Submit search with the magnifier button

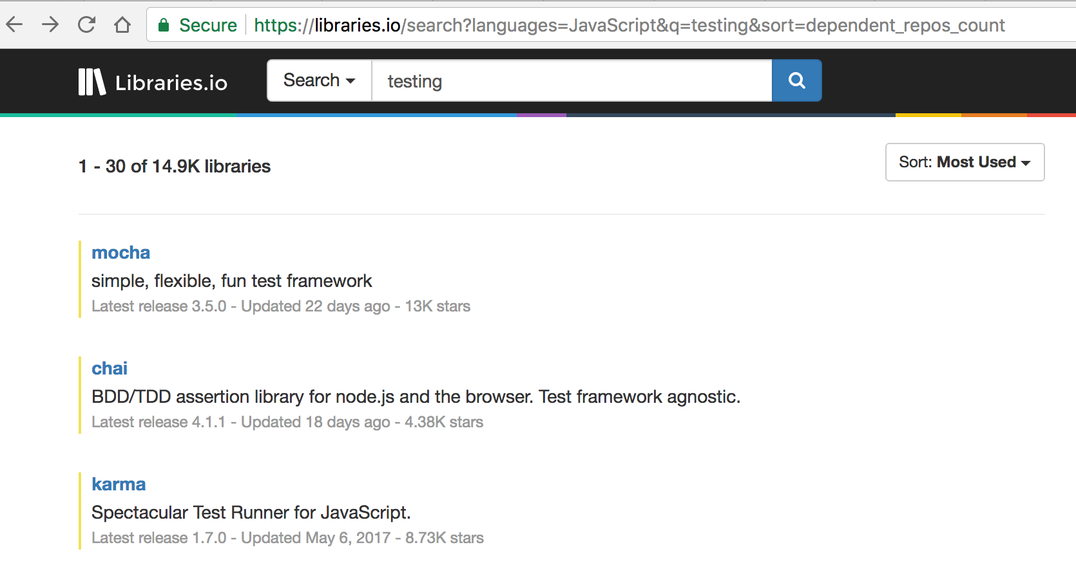coord(796,80)
